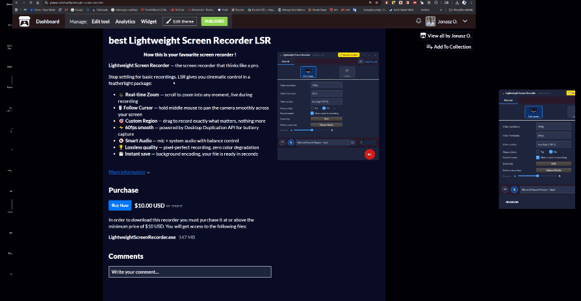581x301 pixels.
Task: Click the Write your comment field
Action: pyautogui.click(x=190, y=272)
